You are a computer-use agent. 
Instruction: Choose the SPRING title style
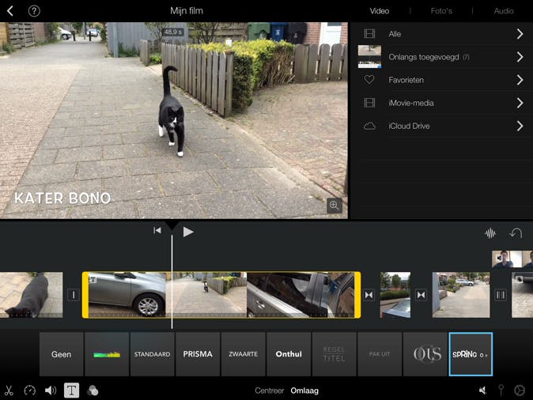(471, 354)
